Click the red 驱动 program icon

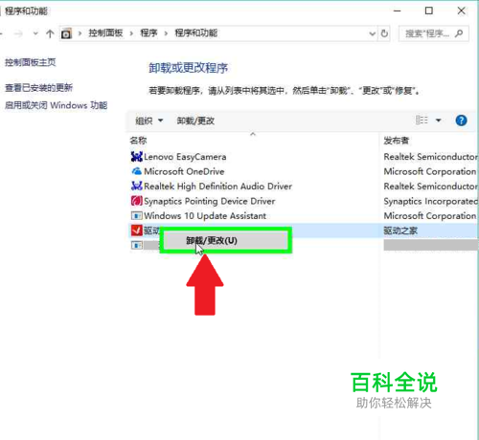[x=137, y=231]
